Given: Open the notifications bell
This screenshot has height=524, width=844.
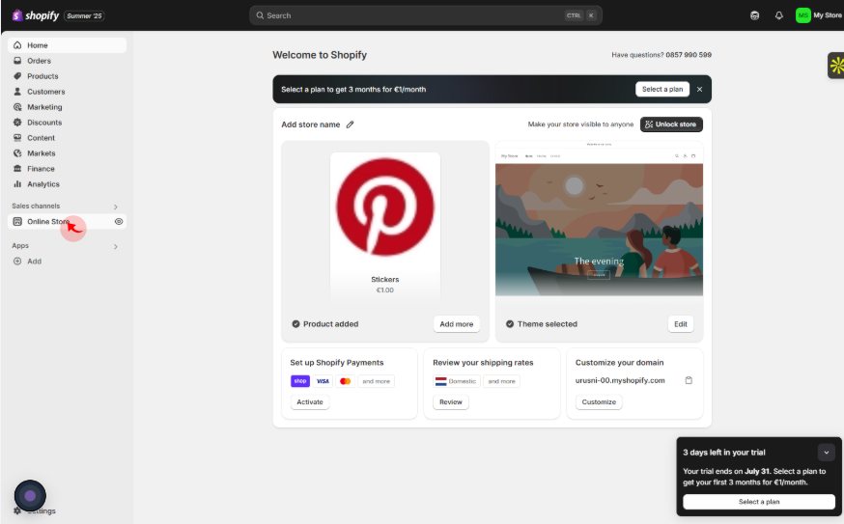Looking at the screenshot, I should (x=779, y=15).
